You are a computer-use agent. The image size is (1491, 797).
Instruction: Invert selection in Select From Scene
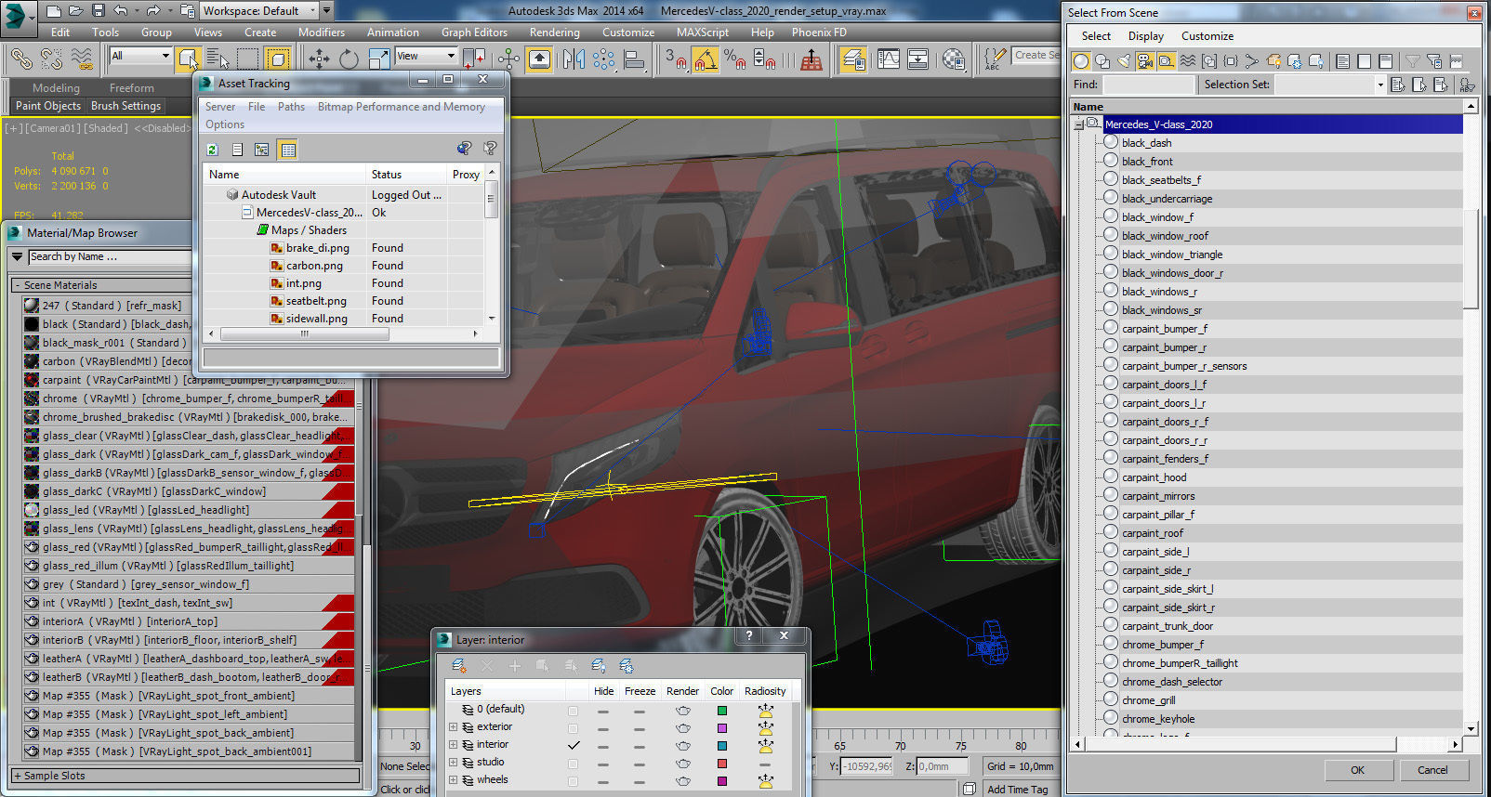[x=1441, y=85]
